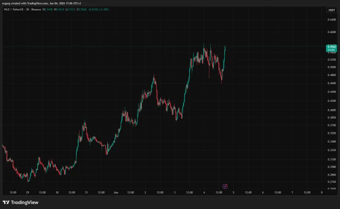Click the 0.3700 price axis label
Viewport: 340px width, 209px height.
(331, 125)
